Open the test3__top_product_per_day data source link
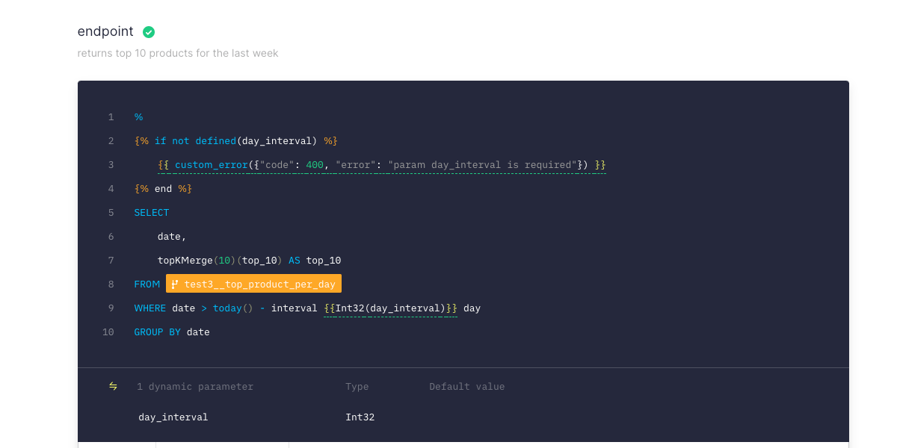 (259, 284)
